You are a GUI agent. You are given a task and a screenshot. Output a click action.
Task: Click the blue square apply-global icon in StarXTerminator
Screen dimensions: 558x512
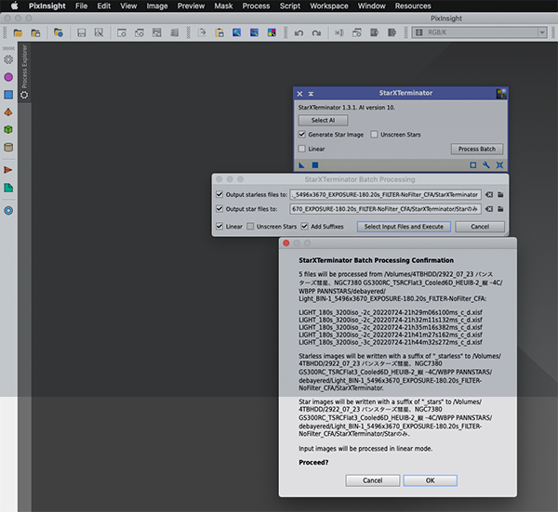tap(315, 165)
